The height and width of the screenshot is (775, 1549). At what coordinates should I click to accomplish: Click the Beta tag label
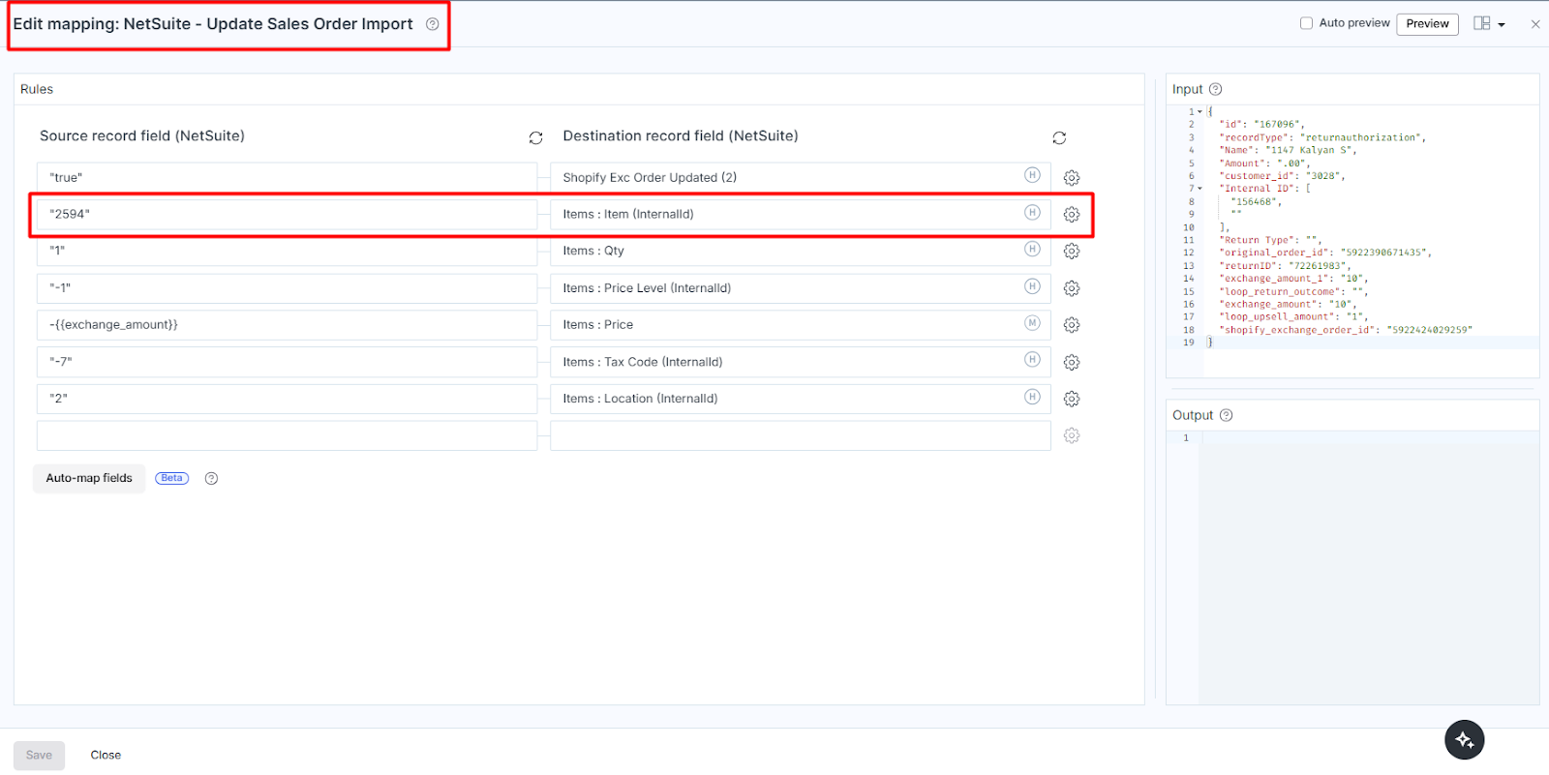171,478
